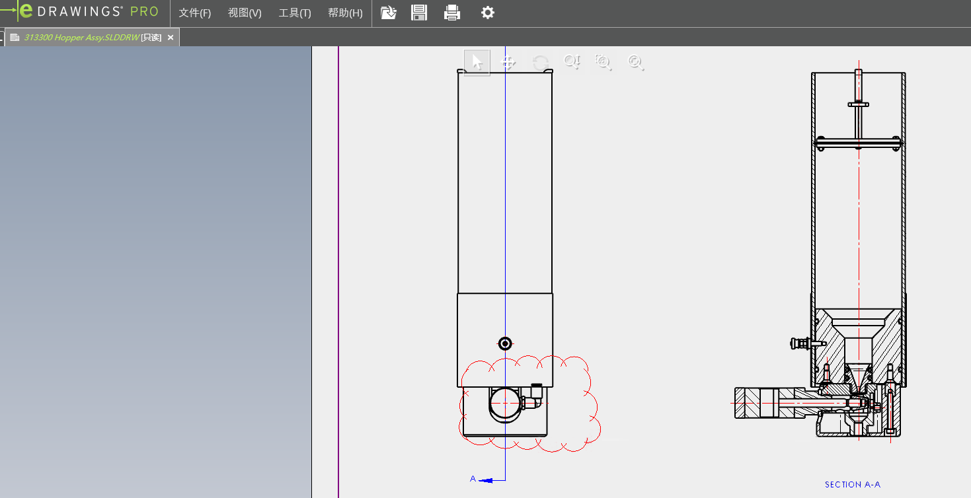Open the 工具(T) menu
Viewport: 971px width, 498px height.
click(x=295, y=13)
